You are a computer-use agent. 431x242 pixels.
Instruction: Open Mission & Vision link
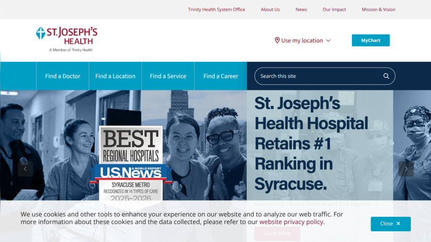coord(378,9)
